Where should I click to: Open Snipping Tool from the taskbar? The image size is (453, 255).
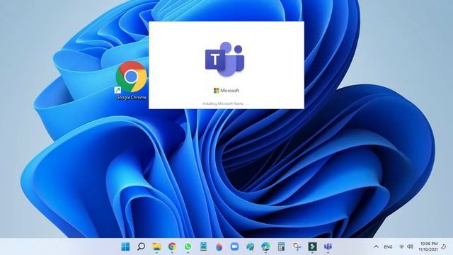(297, 246)
